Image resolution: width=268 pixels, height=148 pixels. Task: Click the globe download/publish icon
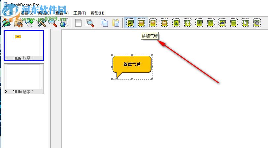(x=29, y=23)
